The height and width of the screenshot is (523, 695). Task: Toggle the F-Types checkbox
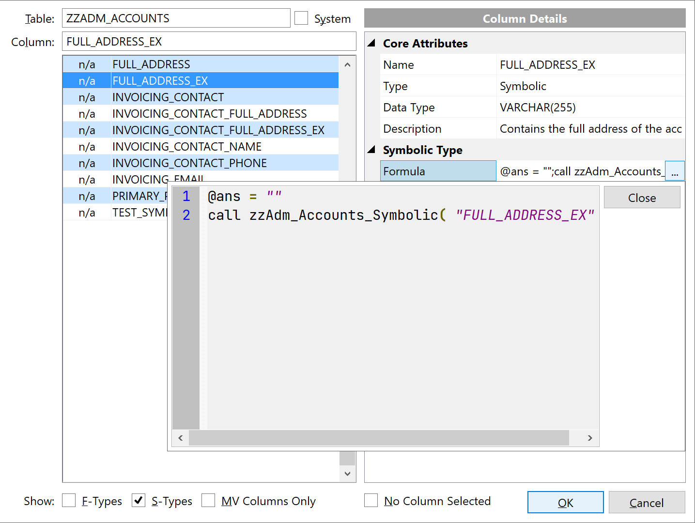tap(69, 500)
